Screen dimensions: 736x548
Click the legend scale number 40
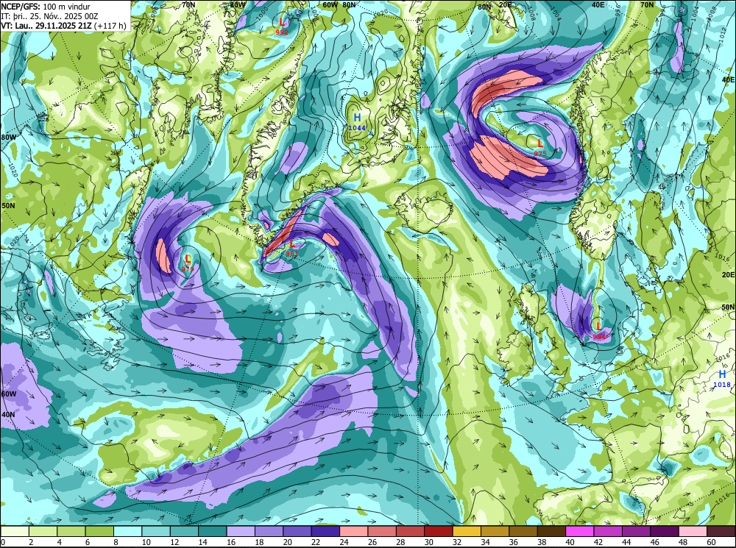569,542
